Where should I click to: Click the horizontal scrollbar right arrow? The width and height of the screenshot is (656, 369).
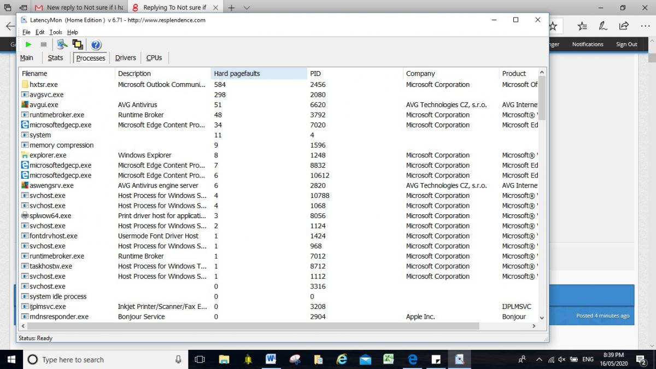coord(534,326)
